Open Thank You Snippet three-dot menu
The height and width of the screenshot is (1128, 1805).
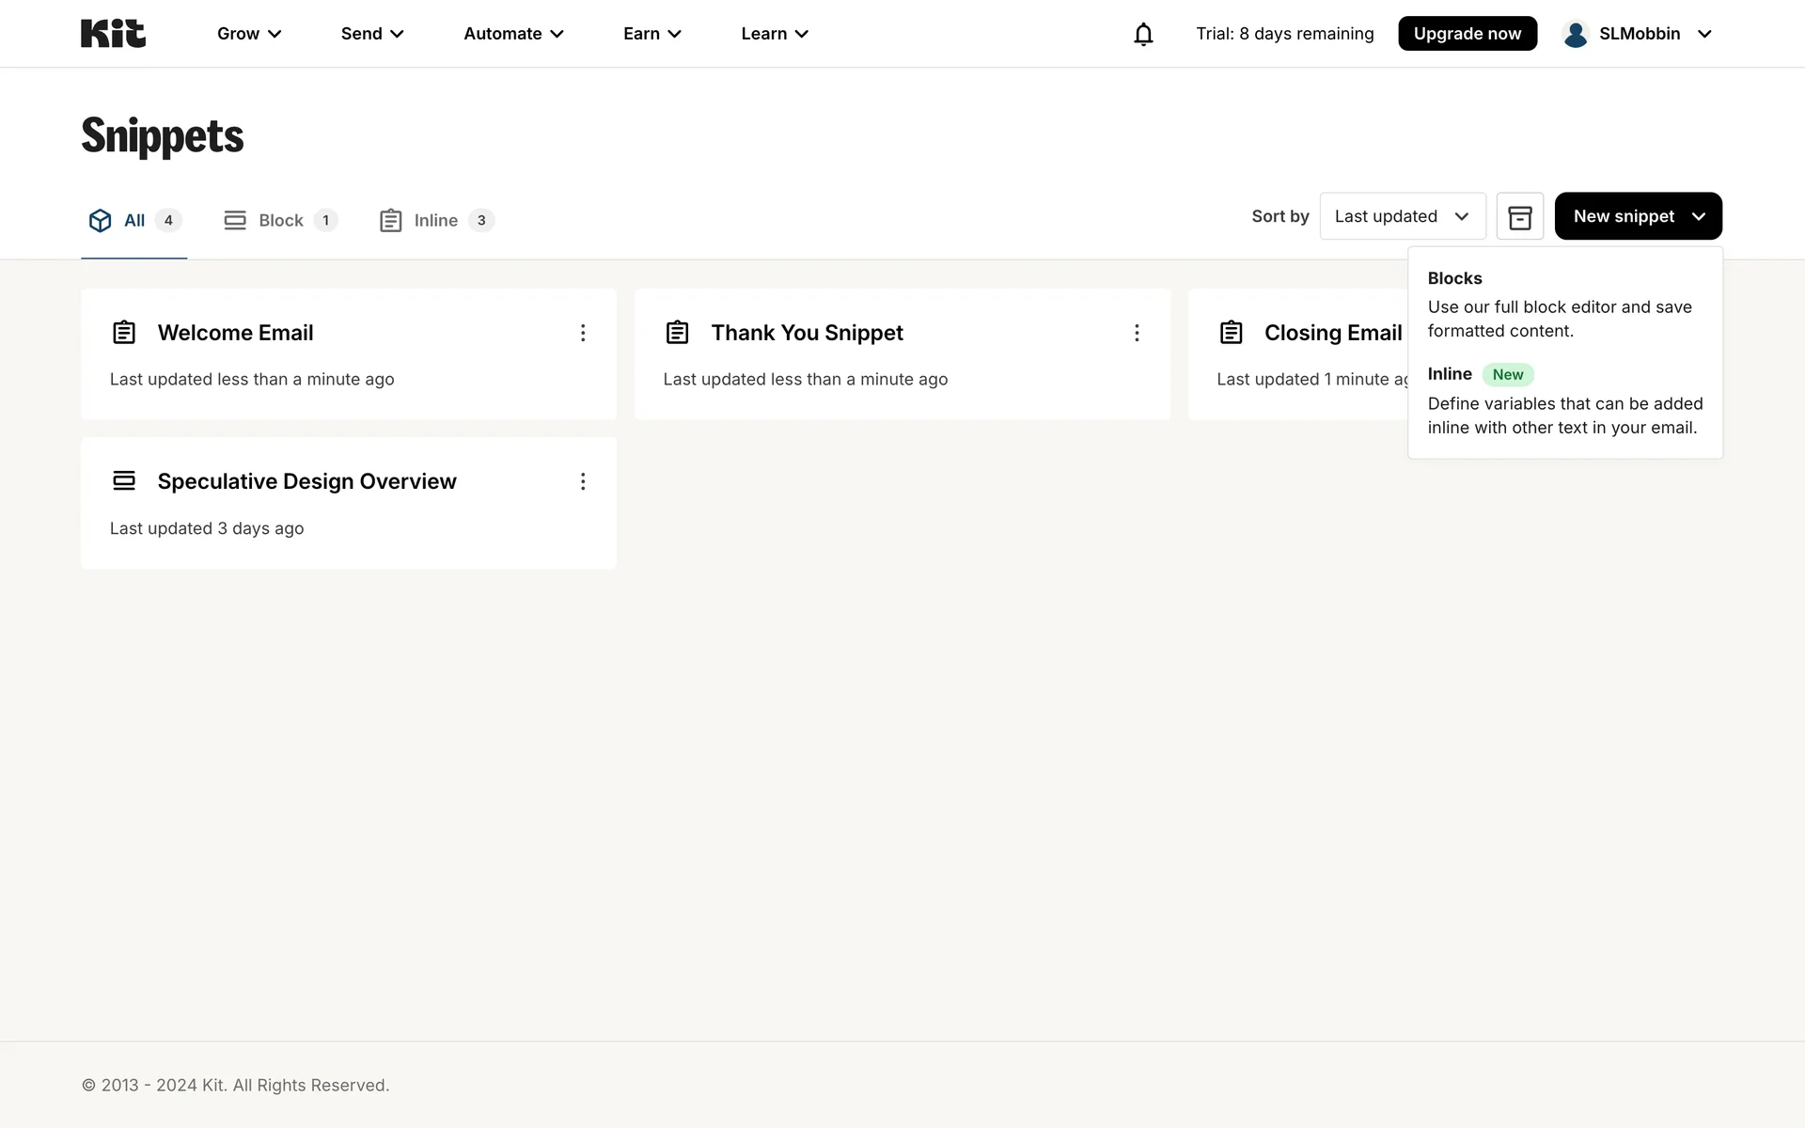(1137, 333)
